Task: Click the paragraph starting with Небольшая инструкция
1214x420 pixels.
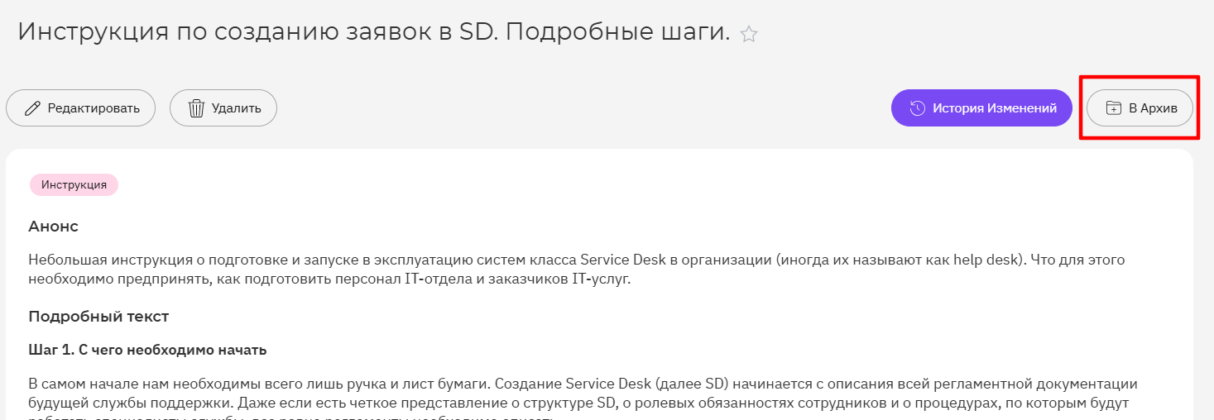Action: click(577, 270)
